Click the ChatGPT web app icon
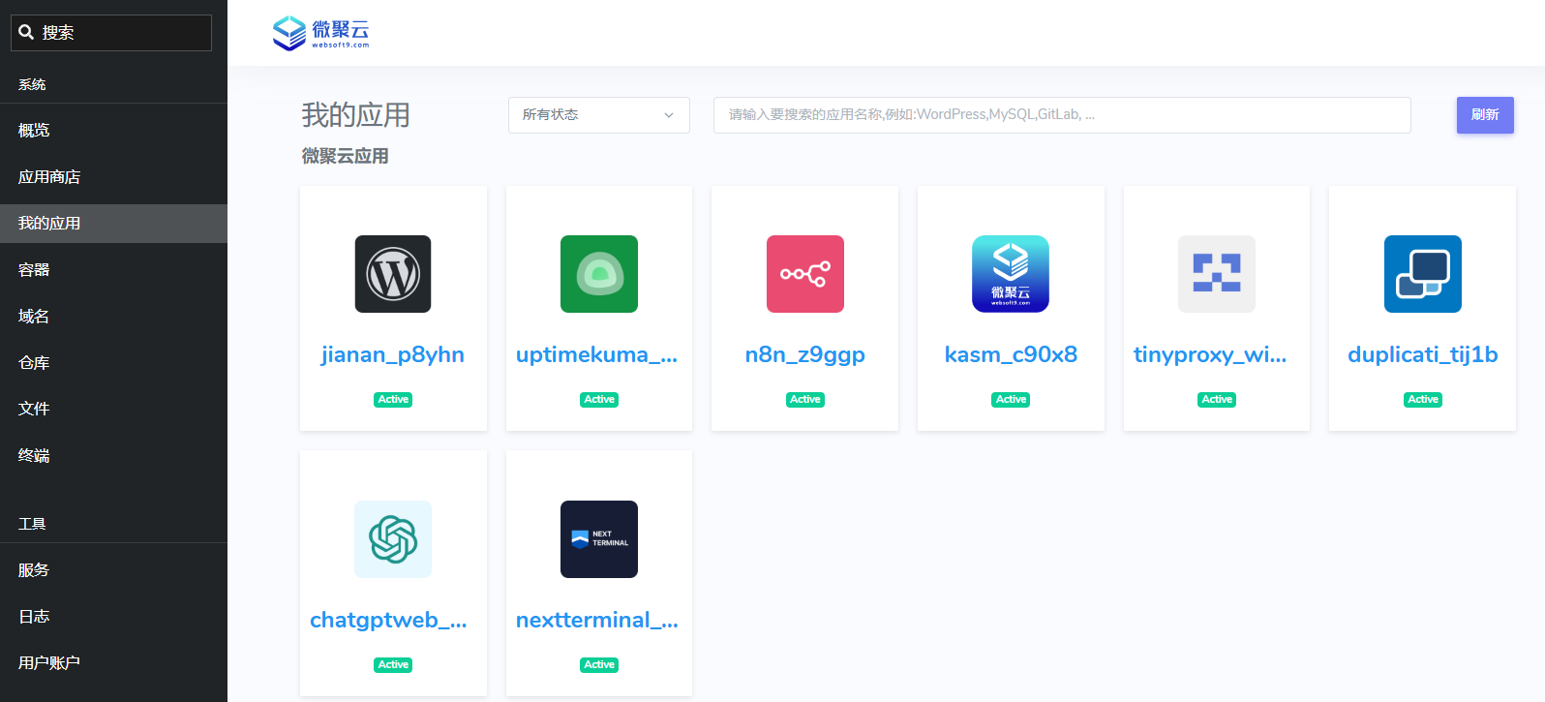 coord(393,539)
